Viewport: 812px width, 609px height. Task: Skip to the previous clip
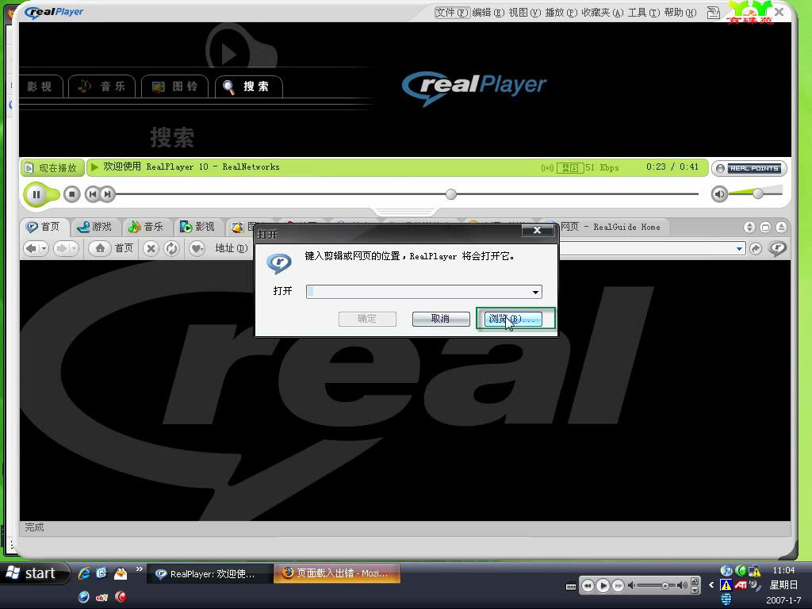[x=92, y=194]
